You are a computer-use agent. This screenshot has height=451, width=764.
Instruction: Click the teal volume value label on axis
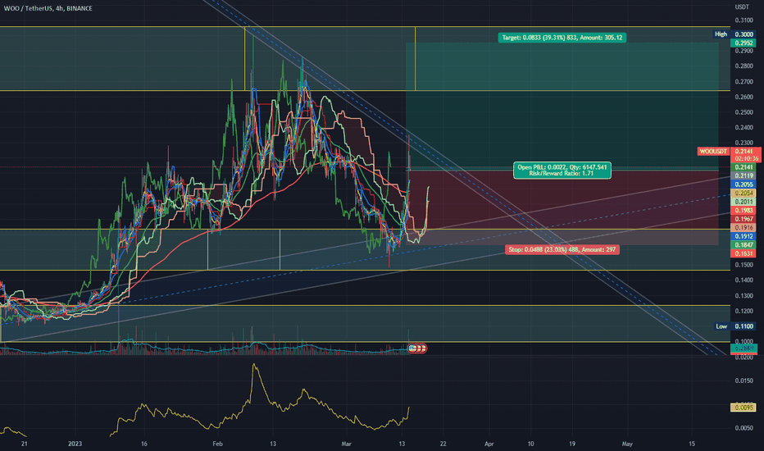744,348
